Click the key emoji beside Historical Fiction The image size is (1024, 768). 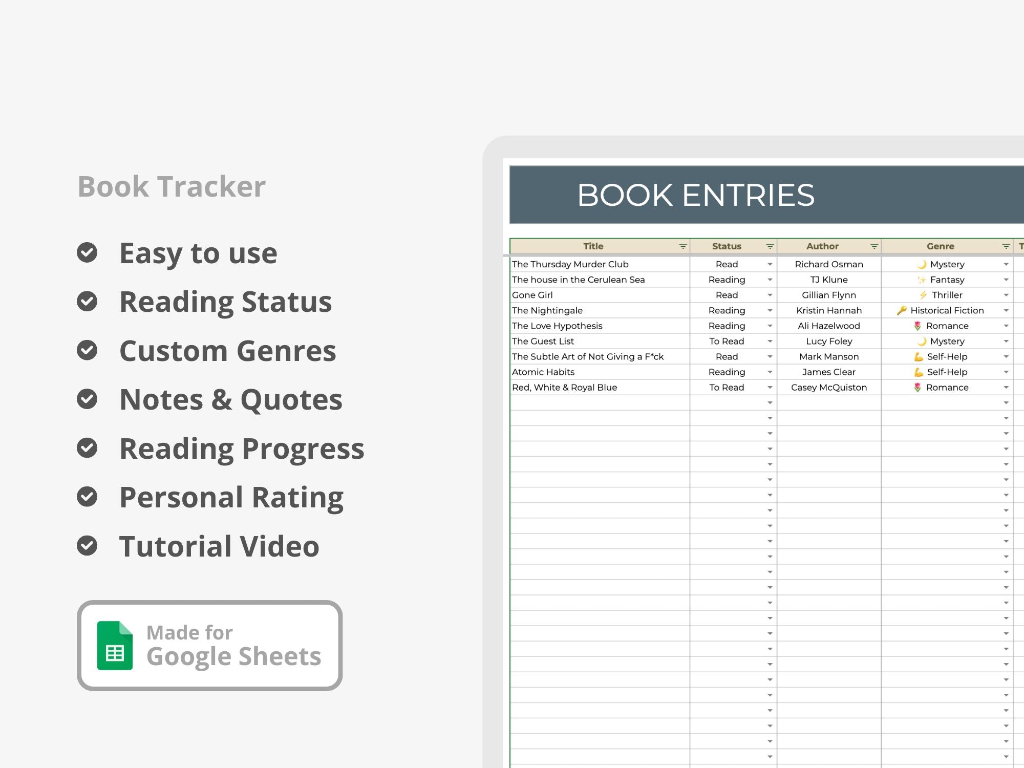(902, 310)
